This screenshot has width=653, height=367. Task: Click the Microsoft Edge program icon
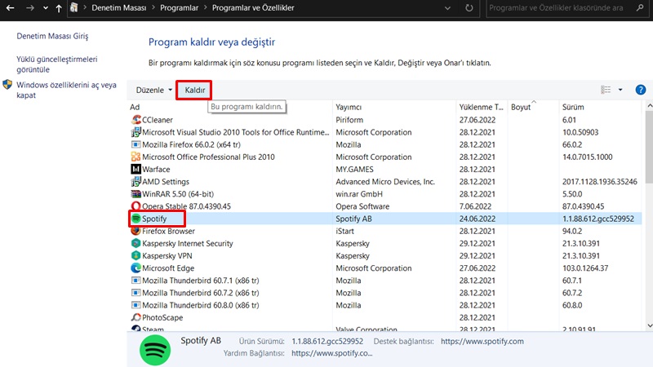[x=135, y=268]
